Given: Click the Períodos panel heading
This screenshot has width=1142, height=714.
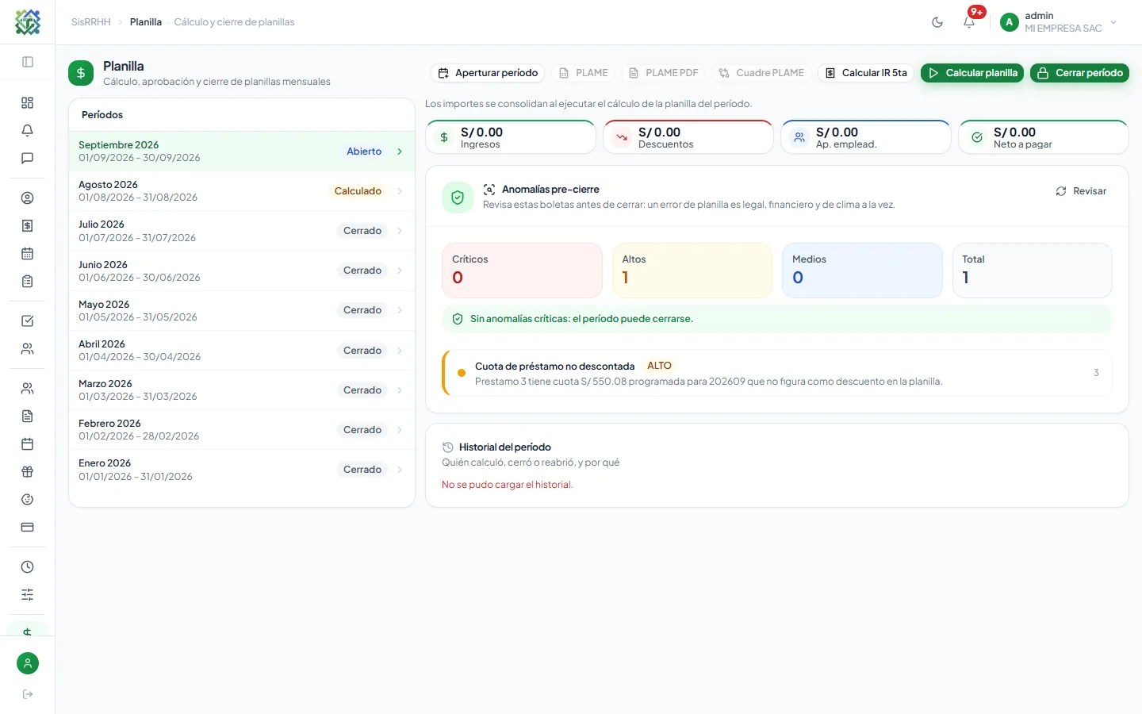Looking at the screenshot, I should click(x=102, y=115).
